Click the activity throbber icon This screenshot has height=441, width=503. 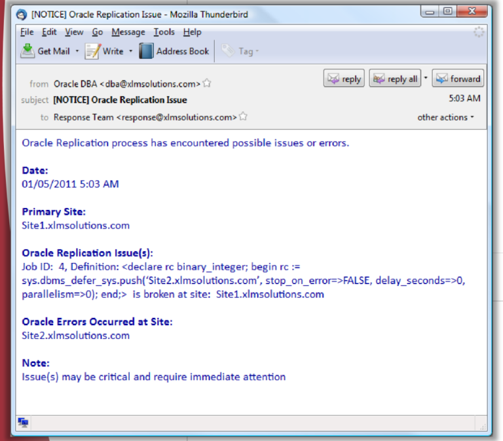[479, 32]
